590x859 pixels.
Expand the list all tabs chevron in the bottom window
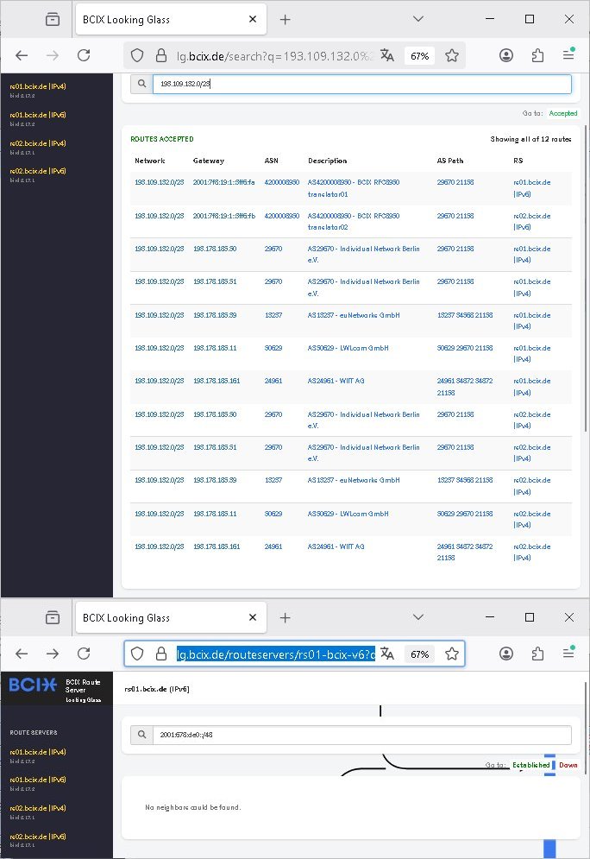click(418, 618)
